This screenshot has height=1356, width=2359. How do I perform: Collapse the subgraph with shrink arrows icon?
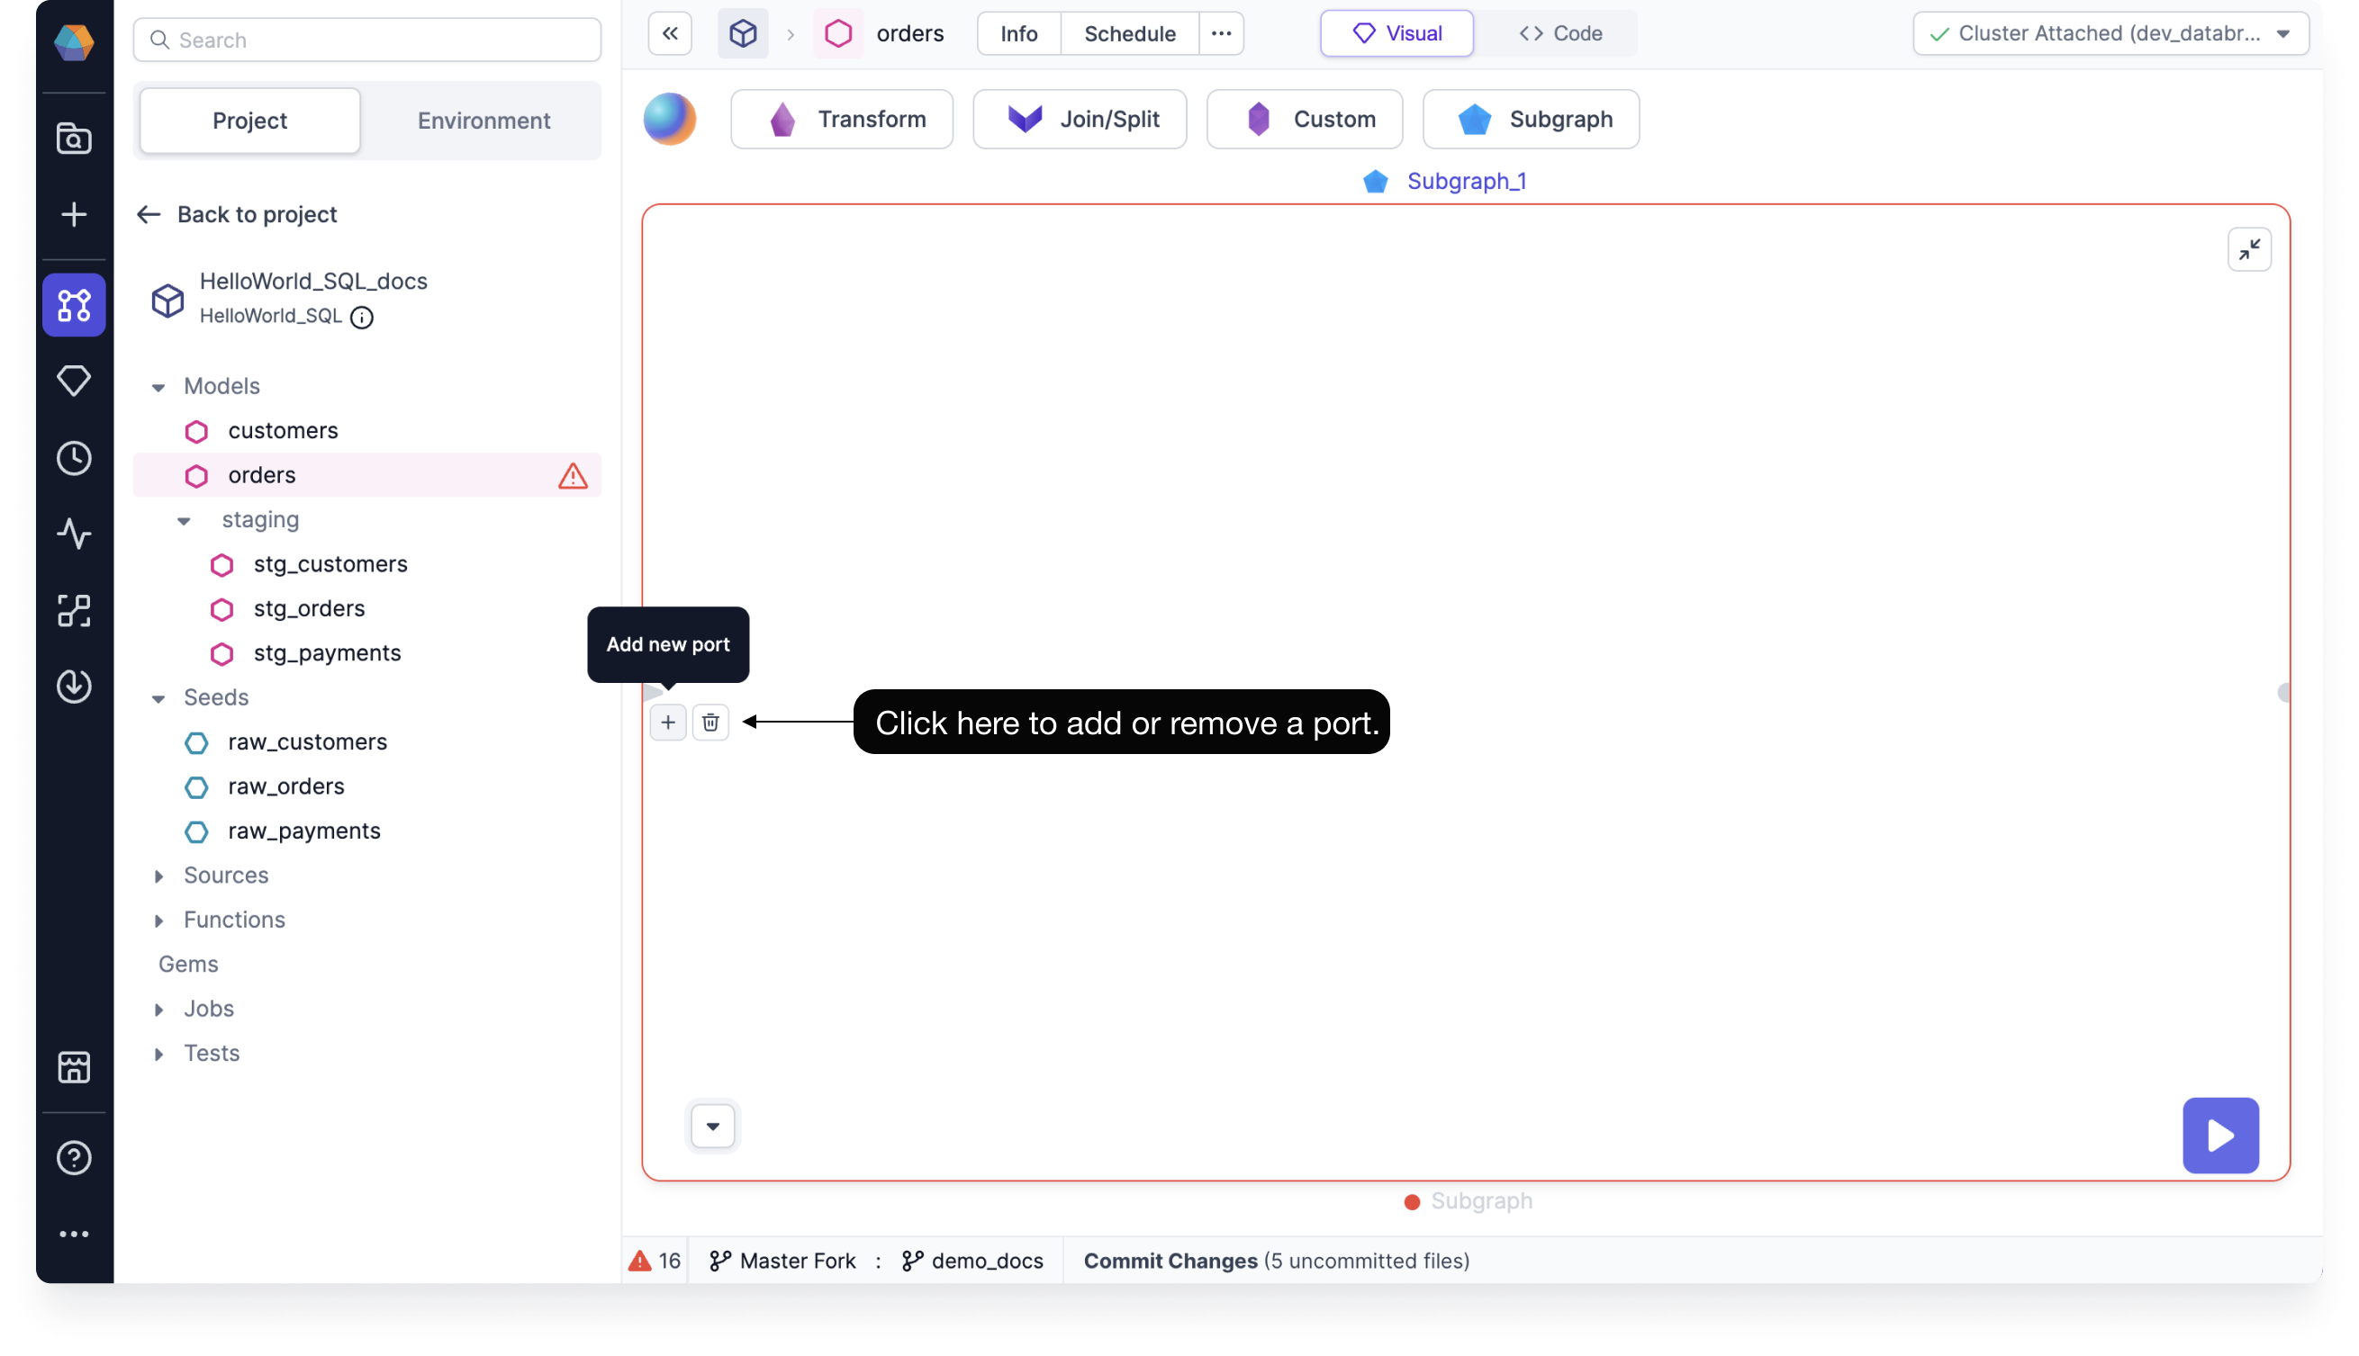click(2249, 249)
